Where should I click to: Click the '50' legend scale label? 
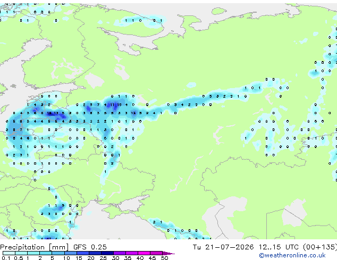(164, 258)
